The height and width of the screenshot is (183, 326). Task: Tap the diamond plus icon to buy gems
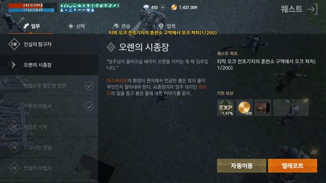(163, 7)
